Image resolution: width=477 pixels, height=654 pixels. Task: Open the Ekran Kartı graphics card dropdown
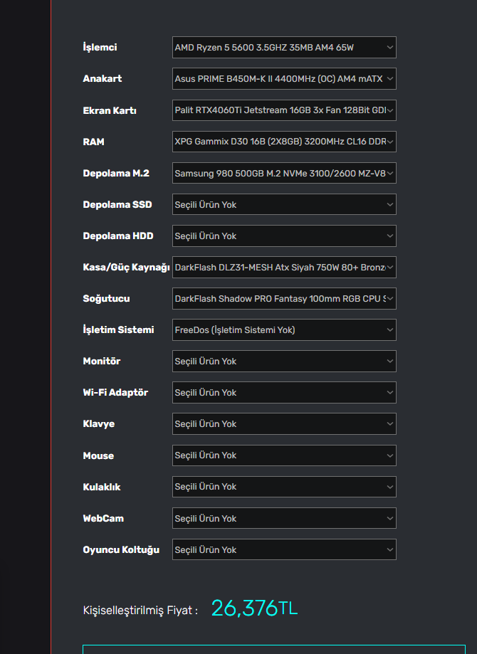(284, 110)
